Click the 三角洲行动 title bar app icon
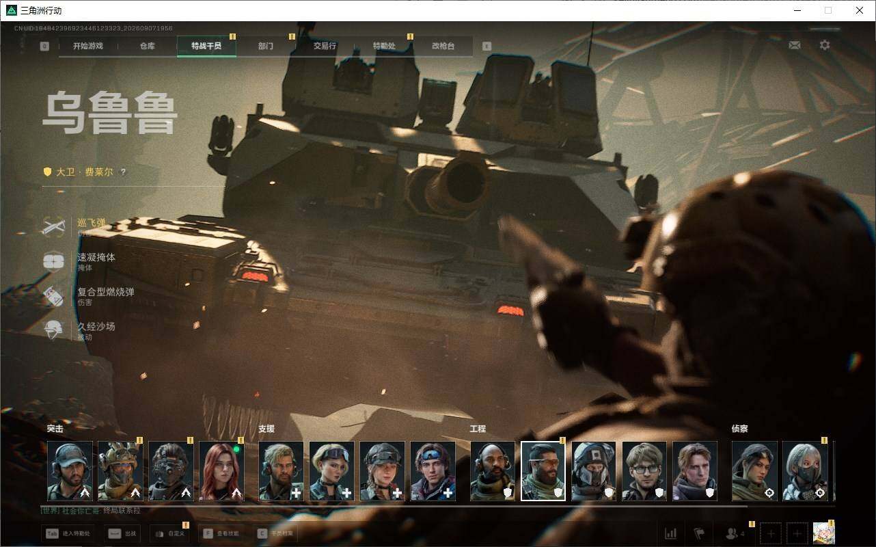 (12, 10)
